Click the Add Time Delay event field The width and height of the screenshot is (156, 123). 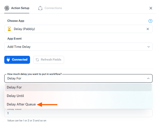[x=78, y=47]
